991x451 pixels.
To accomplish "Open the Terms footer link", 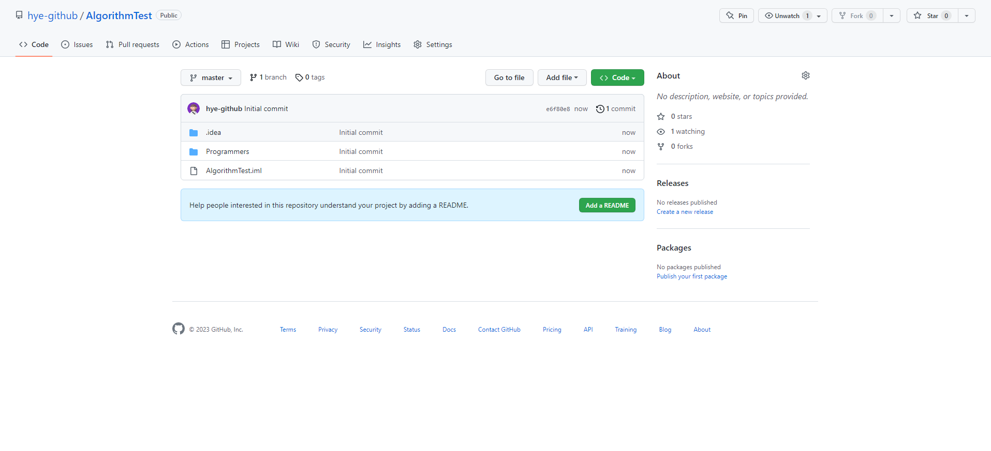I will point(288,330).
